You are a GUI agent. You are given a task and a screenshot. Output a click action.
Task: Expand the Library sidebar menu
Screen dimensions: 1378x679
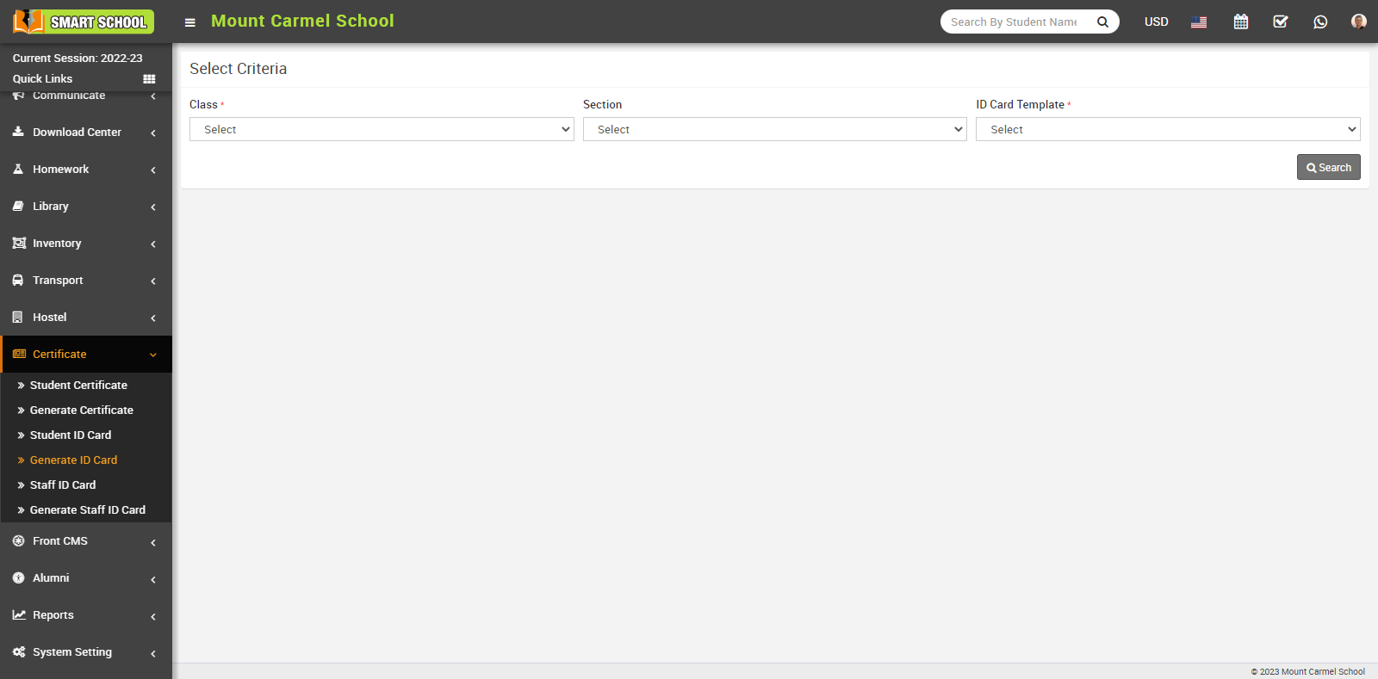86,207
